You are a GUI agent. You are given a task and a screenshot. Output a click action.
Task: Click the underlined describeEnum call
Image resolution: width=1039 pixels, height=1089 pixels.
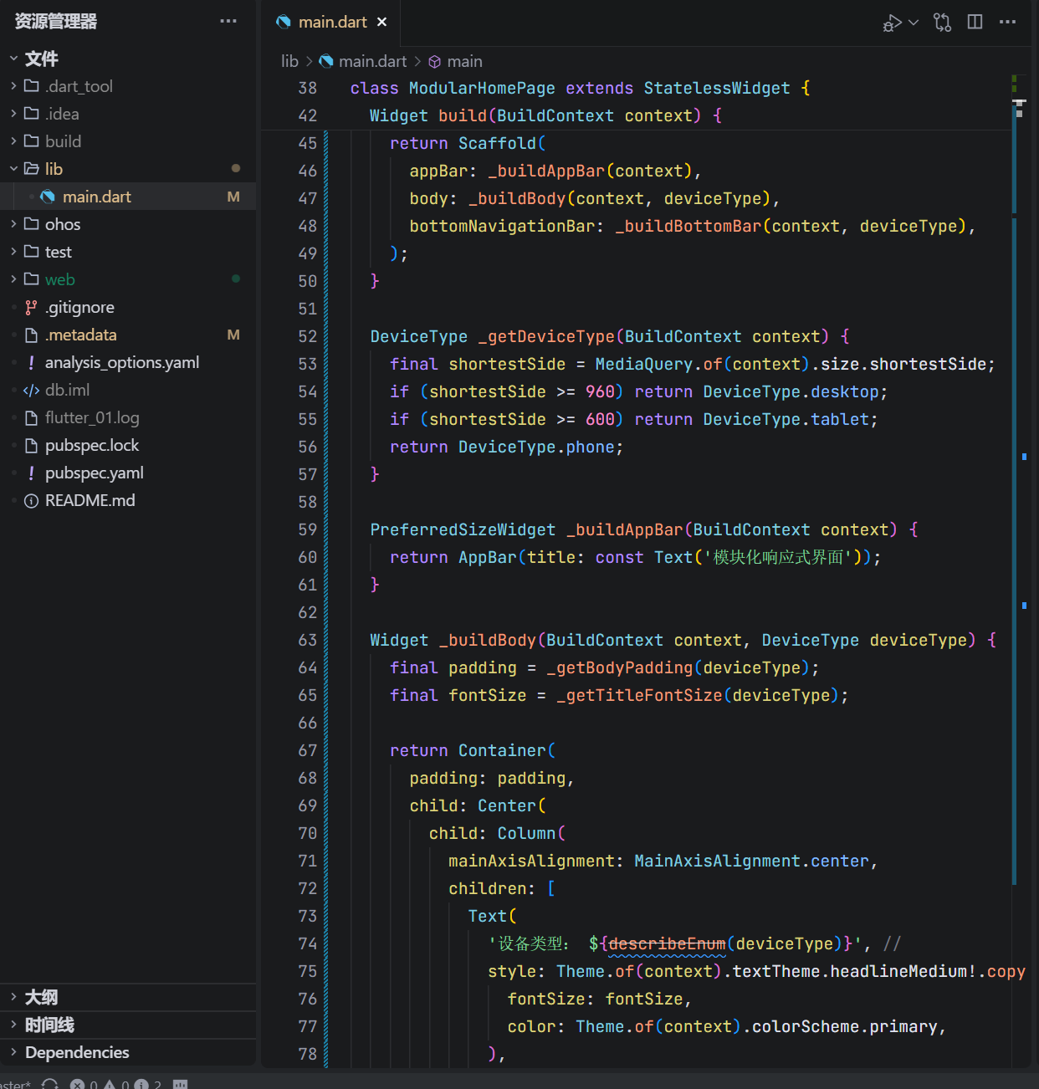[x=667, y=944]
